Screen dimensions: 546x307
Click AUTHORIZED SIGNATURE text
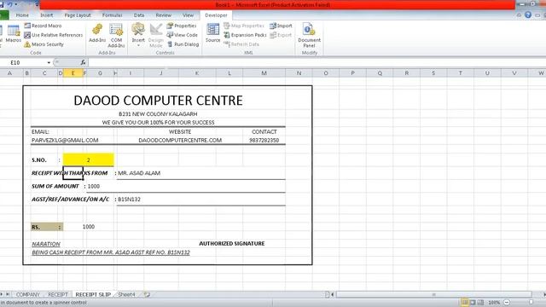[232, 244]
